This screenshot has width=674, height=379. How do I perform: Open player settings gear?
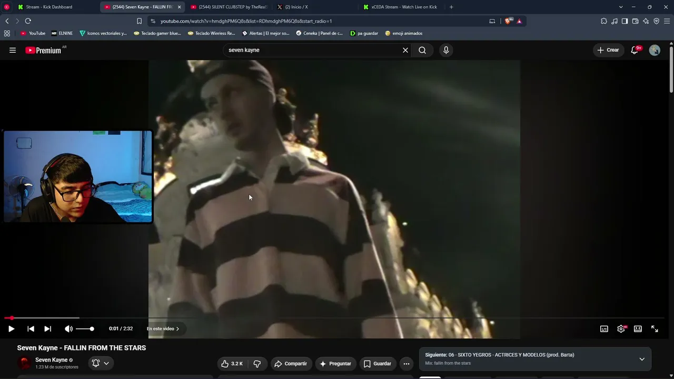click(621, 328)
